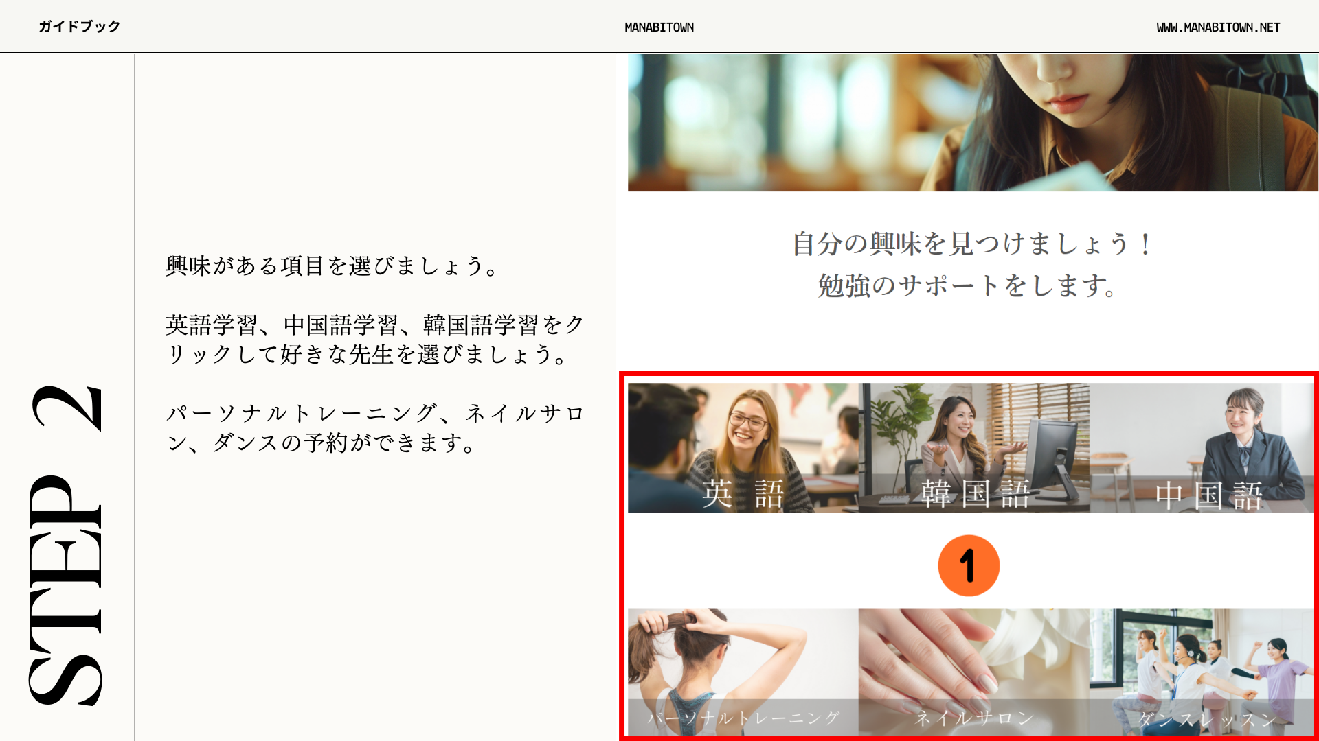Click the orange number 1 badge
This screenshot has height=741, width=1319.
969,566
